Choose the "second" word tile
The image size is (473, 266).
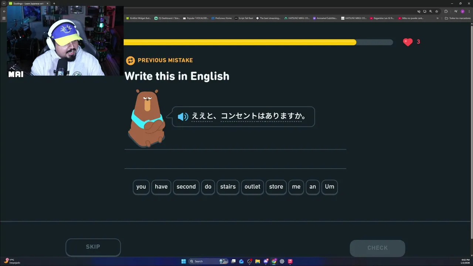pyautogui.click(x=186, y=187)
